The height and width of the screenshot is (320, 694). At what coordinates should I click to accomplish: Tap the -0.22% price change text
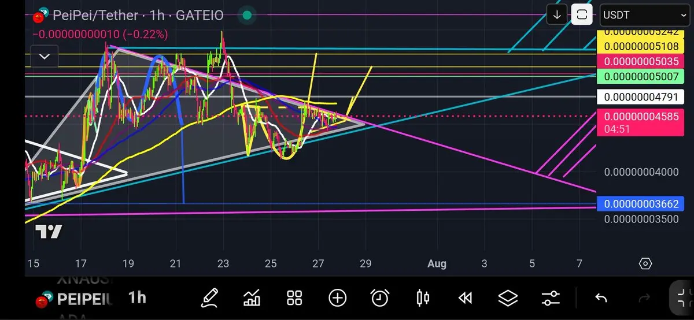[144, 35]
